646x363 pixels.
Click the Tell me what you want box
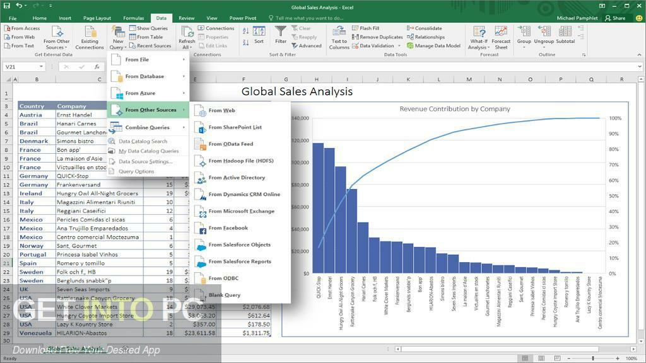tap(307, 18)
